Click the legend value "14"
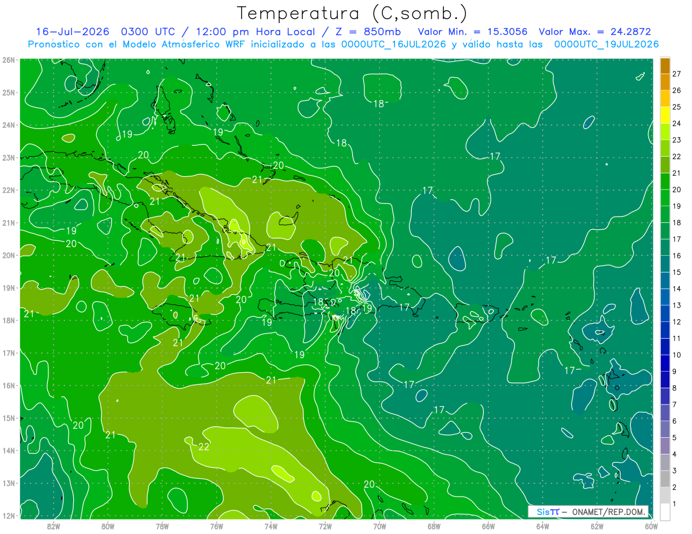Image resolution: width=692 pixels, height=534 pixels. point(677,289)
